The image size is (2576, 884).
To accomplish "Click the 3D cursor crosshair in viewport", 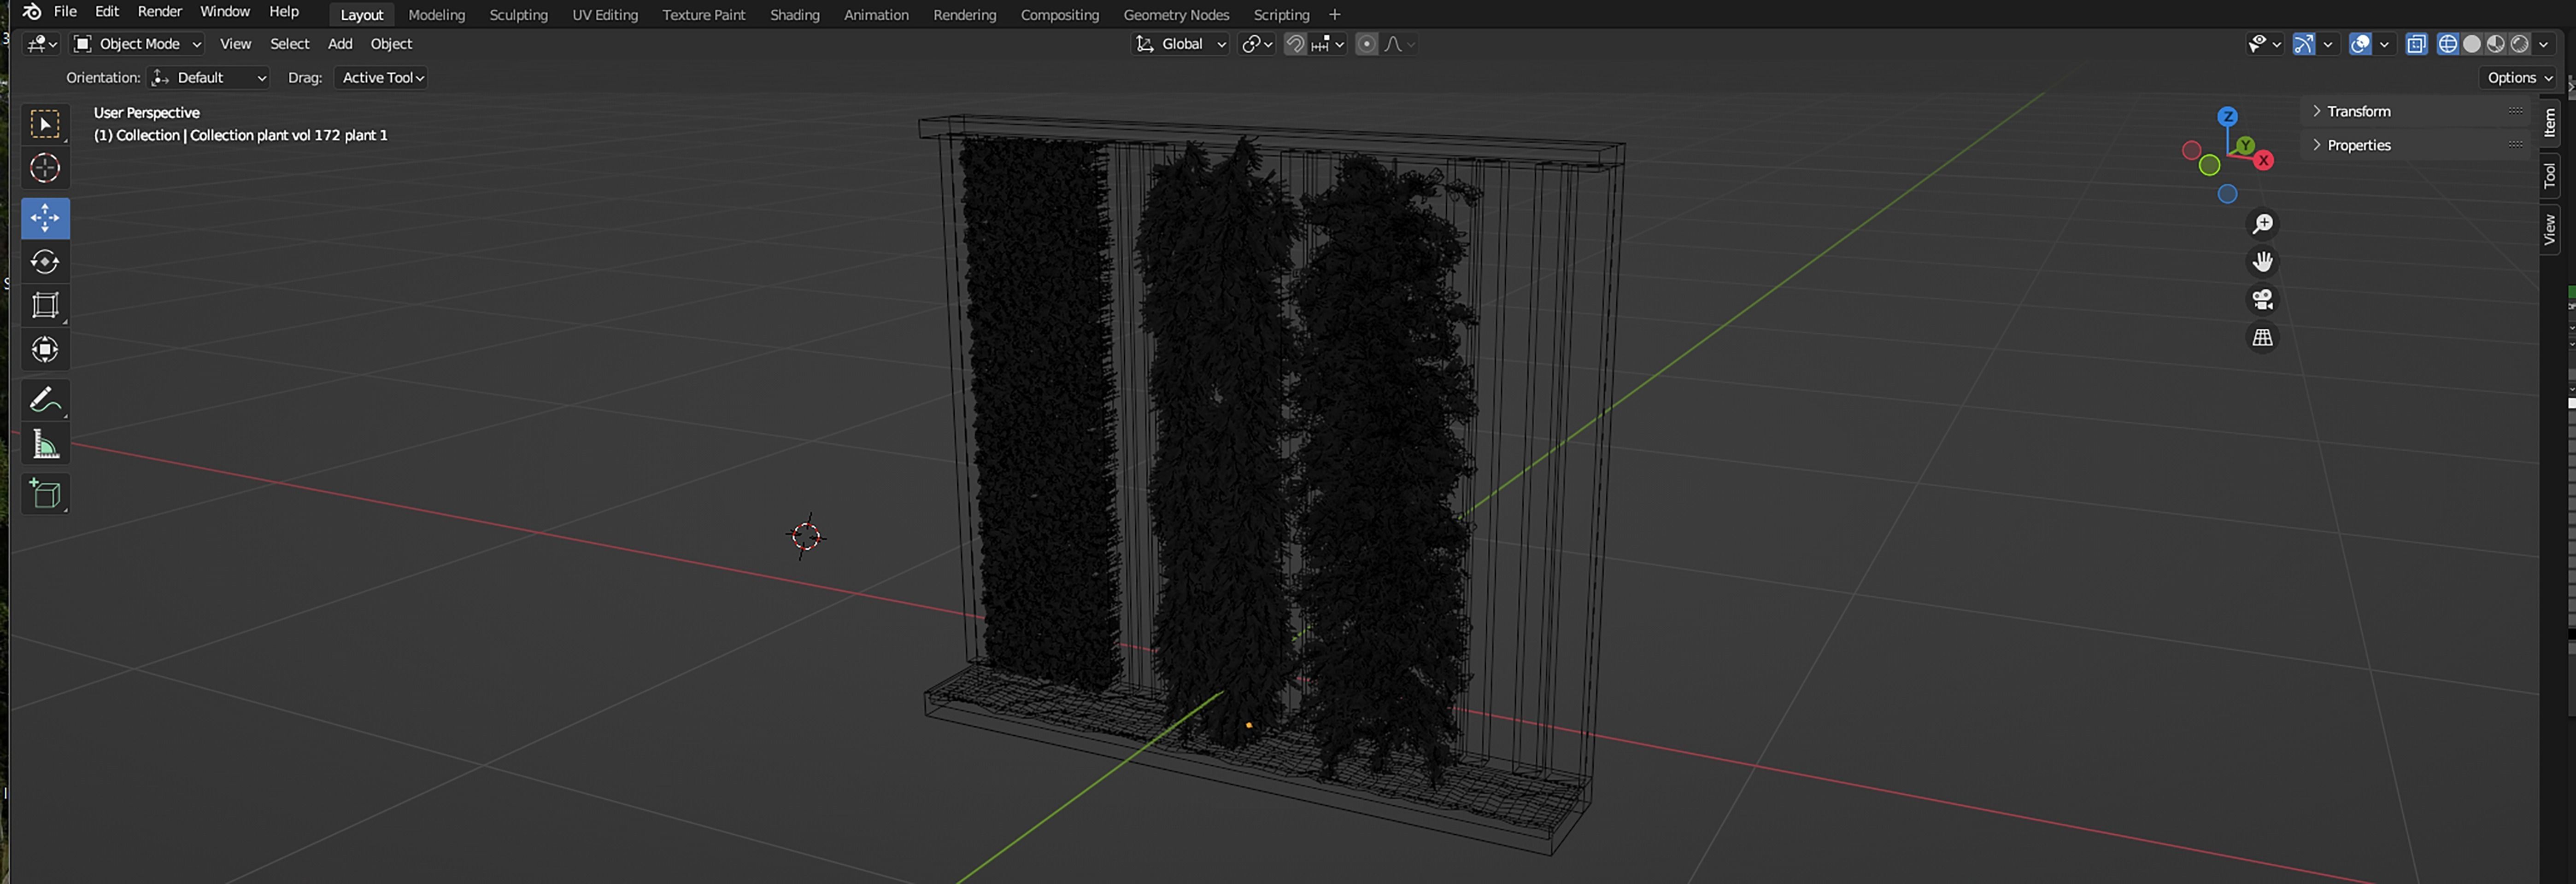I will 806,536.
